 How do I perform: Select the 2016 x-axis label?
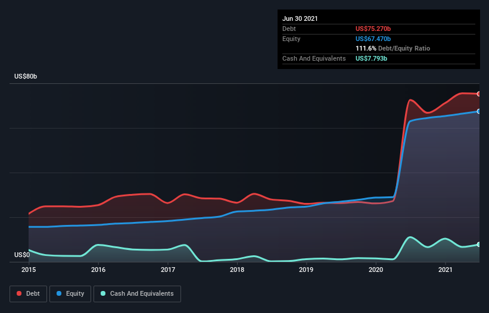pos(98,270)
